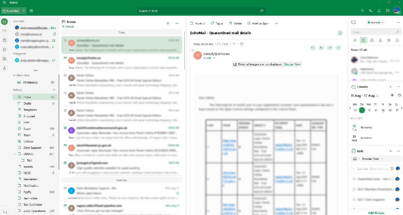Open the notifications bell

[379, 11]
